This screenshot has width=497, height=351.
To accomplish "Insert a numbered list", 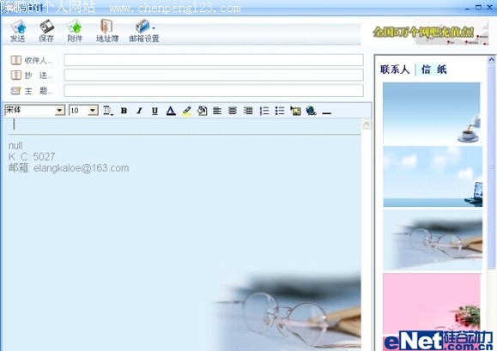I will [264, 111].
